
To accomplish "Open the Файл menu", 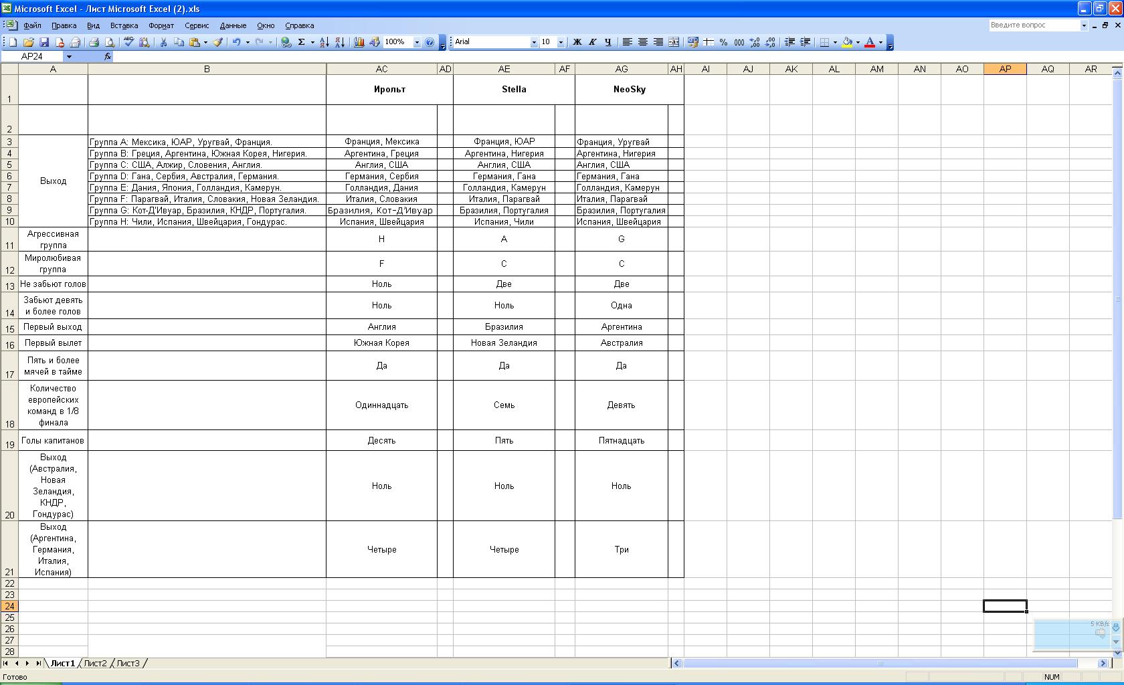I will (x=32, y=25).
